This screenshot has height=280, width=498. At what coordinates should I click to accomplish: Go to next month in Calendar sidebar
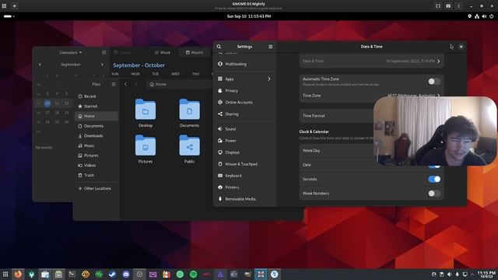click(x=102, y=65)
